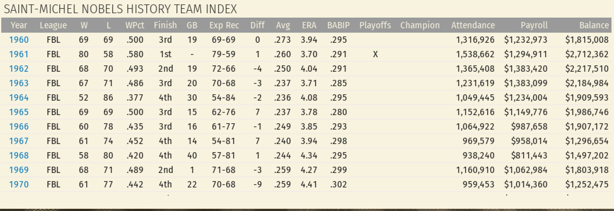The image size is (614, 211).
Task: Click the Finish column header
Action: click(x=165, y=25)
